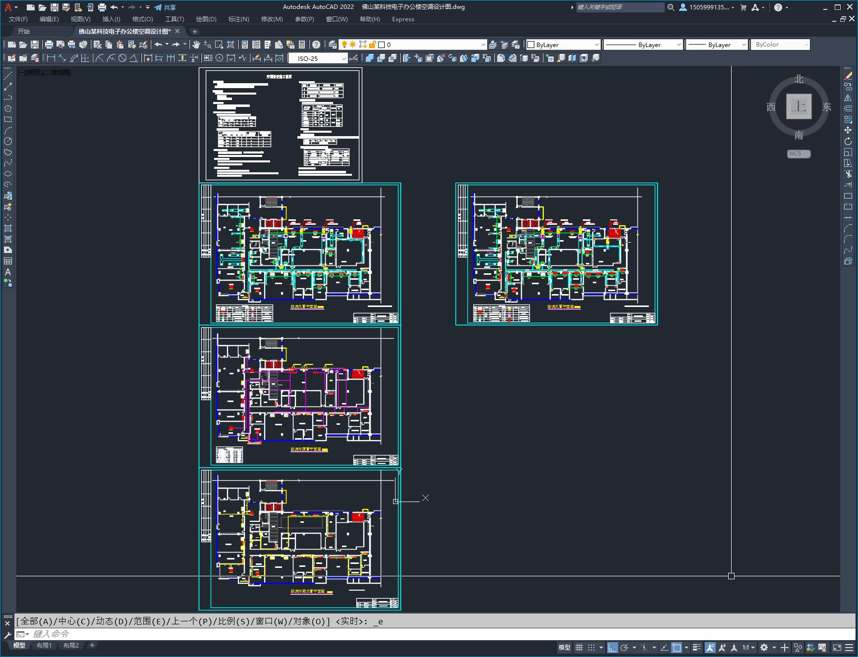Click the shopping cart icon in title bar
This screenshot has height=657, width=858.
click(743, 7)
